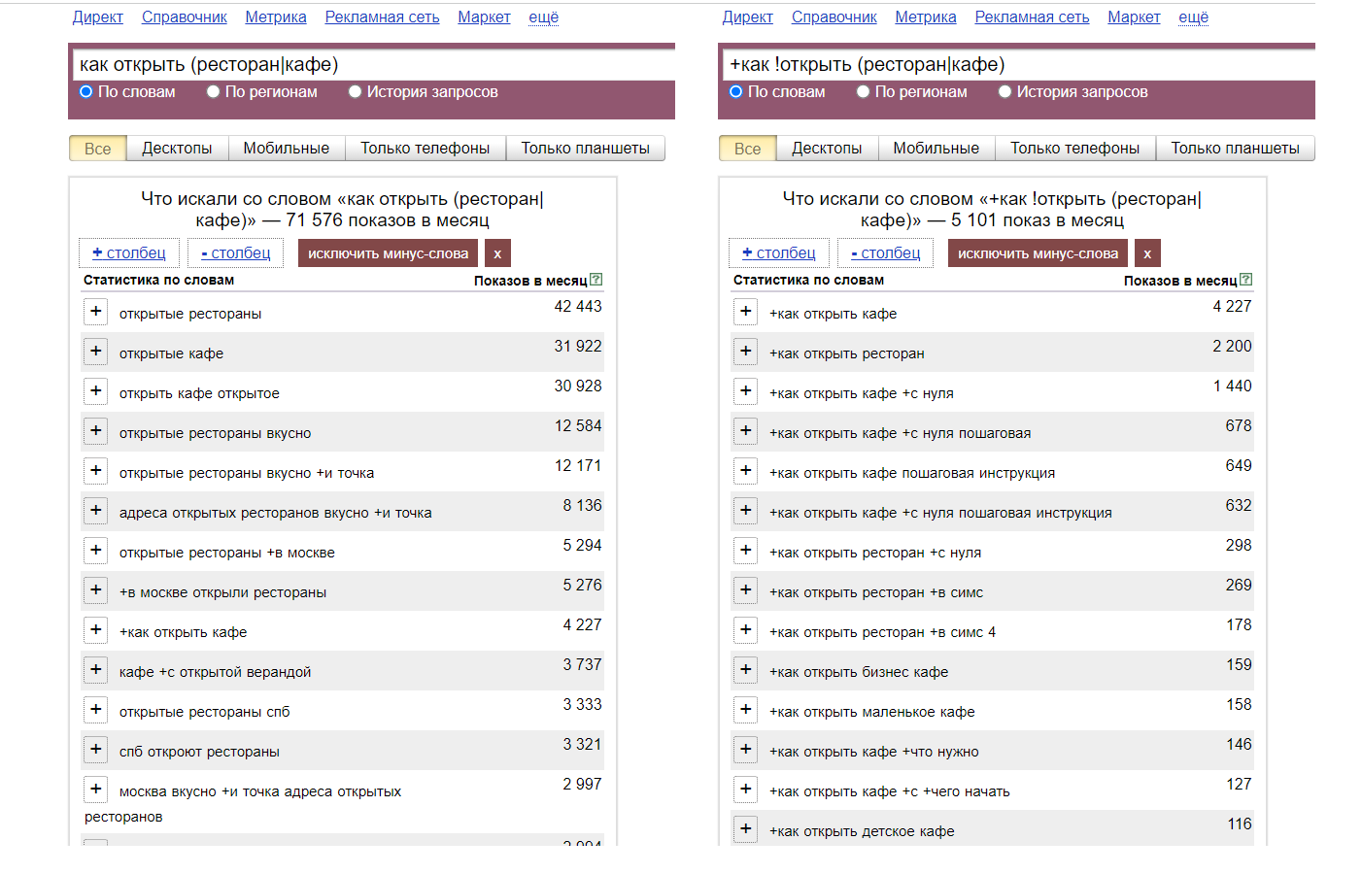
Task: Click the plus button beside '+как открыть кафе +с нуля' (1 440)
Action: point(745,391)
